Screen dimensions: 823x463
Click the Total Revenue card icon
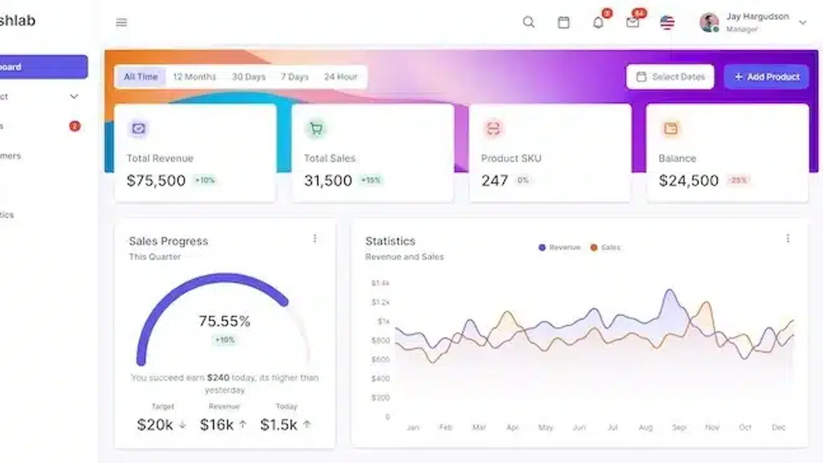click(138, 129)
